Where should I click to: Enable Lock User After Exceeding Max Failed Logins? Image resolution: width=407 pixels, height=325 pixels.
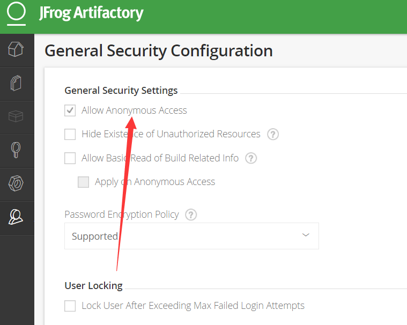click(70, 306)
